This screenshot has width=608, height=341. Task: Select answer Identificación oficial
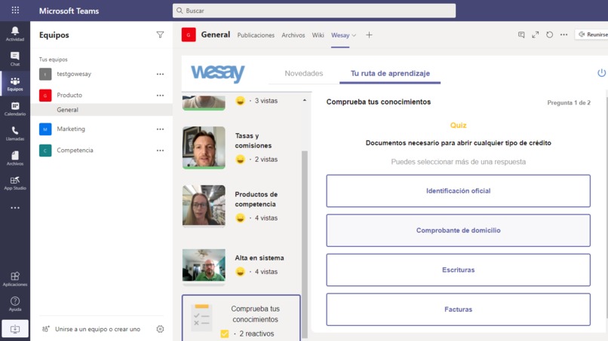458,190
